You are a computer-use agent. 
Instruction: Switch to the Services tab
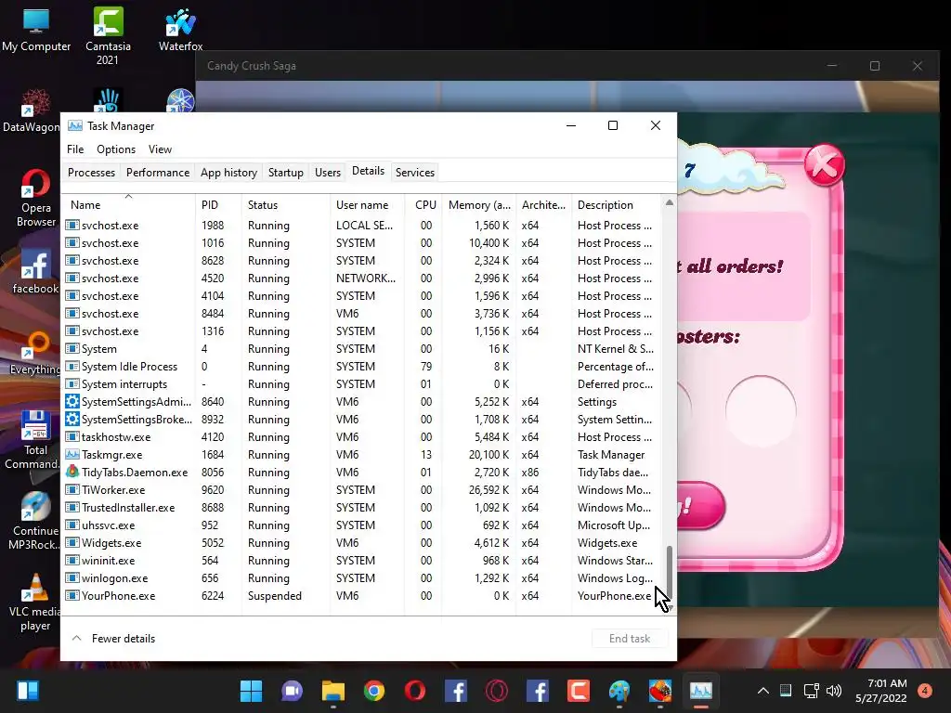pyautogui.click(x=415, y=172)
